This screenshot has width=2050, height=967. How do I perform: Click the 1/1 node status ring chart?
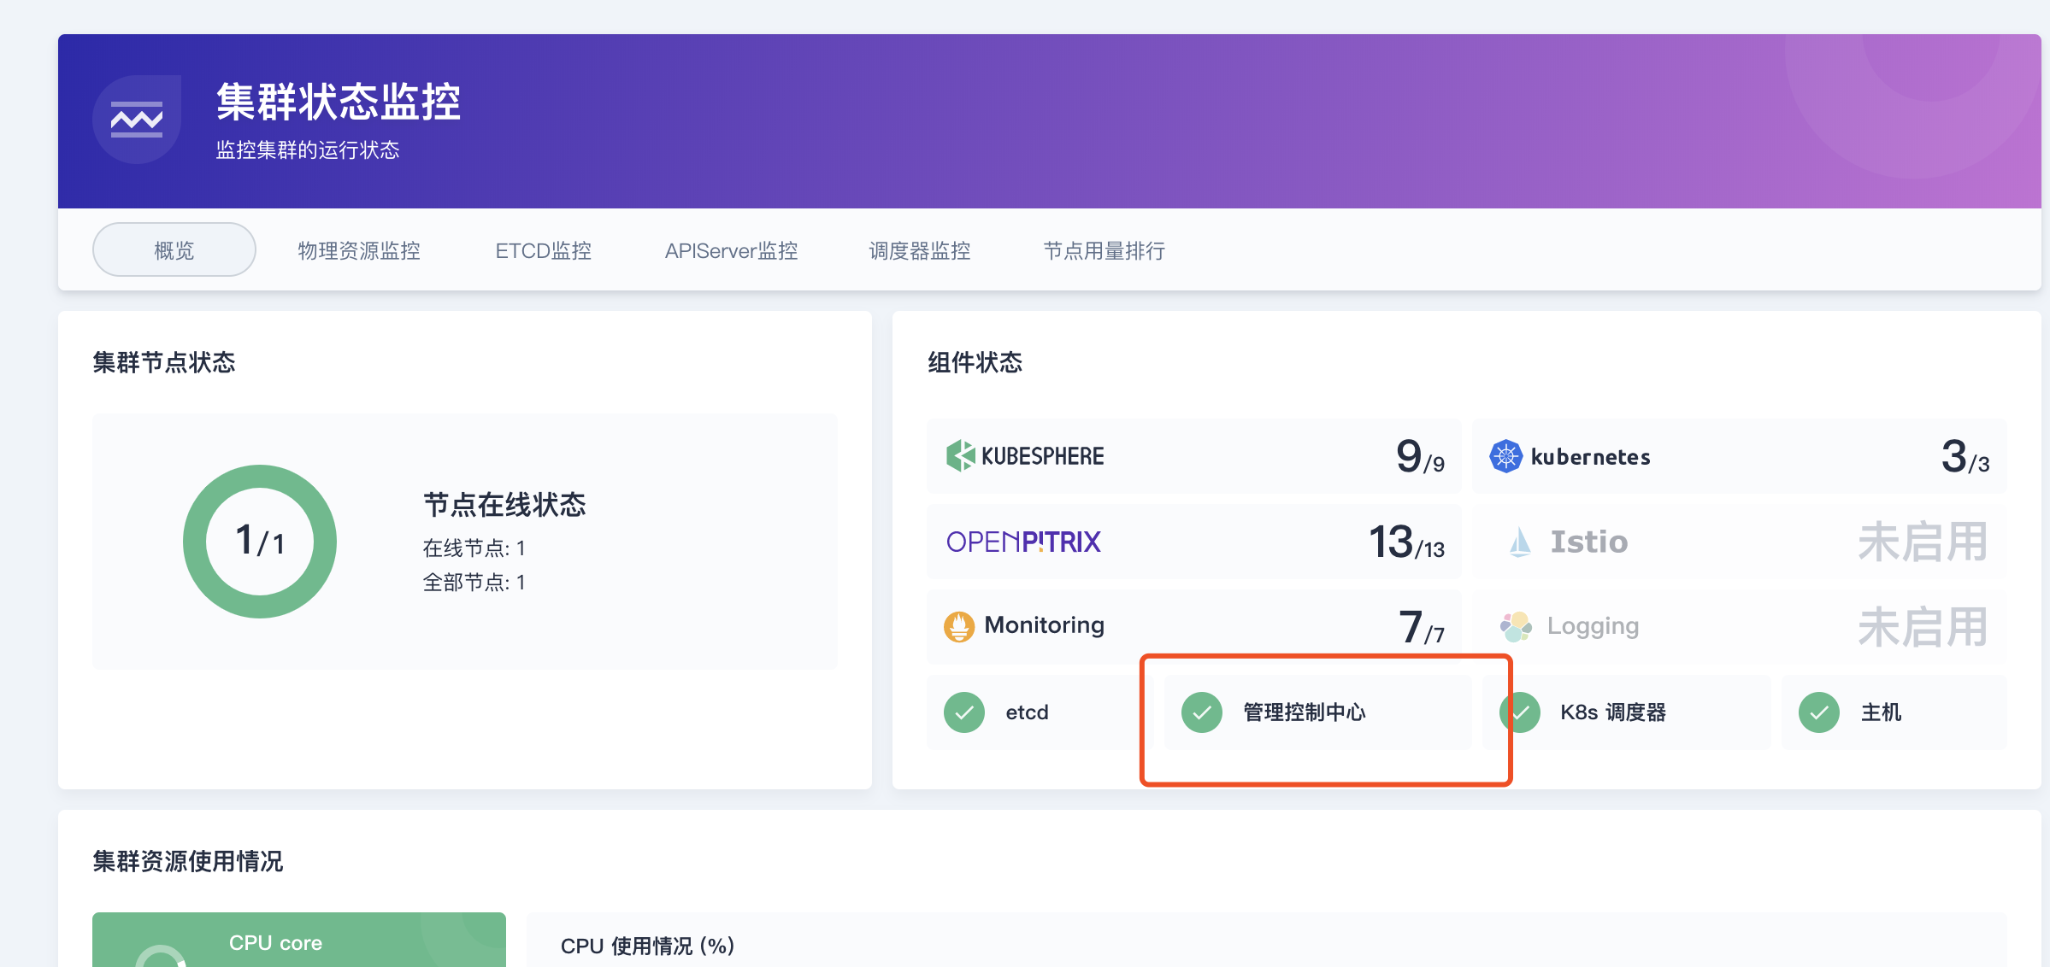(x=260, y=542)
